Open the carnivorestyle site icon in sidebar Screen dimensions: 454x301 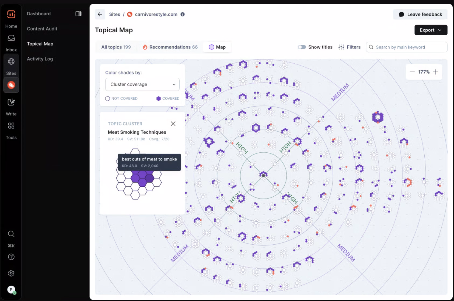click(11, 85)
